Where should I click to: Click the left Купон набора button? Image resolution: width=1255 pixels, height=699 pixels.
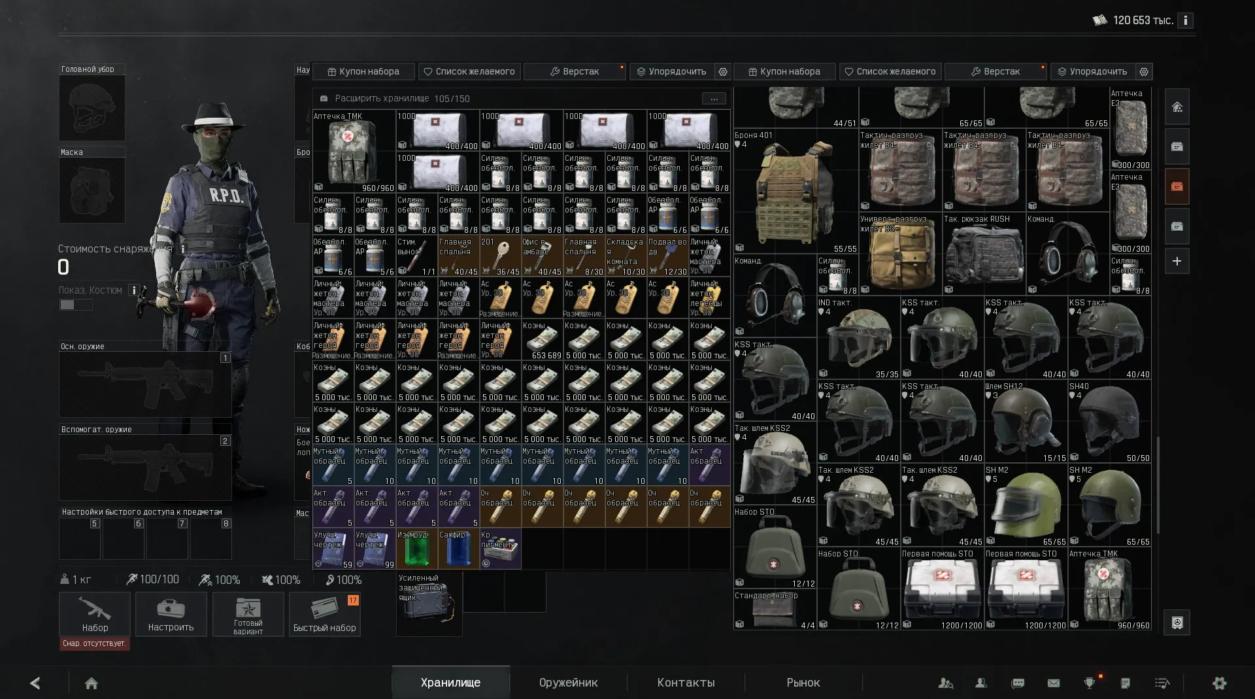363,71
